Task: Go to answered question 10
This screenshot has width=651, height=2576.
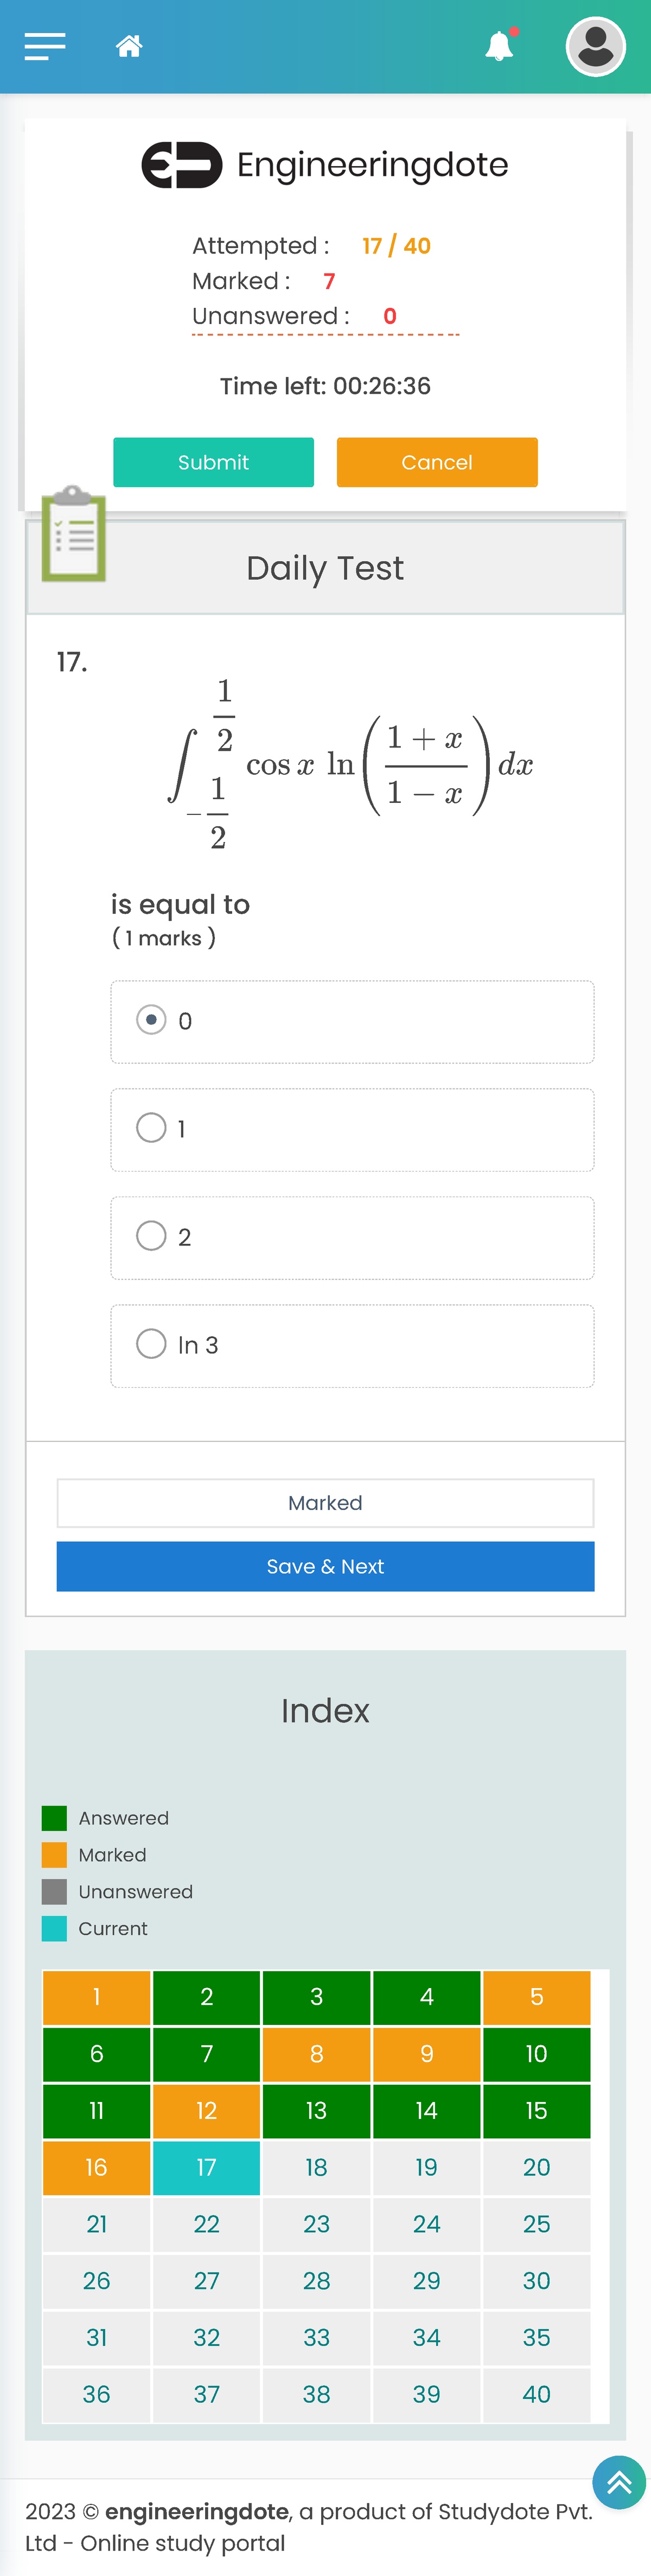Action: point(536,2054)
